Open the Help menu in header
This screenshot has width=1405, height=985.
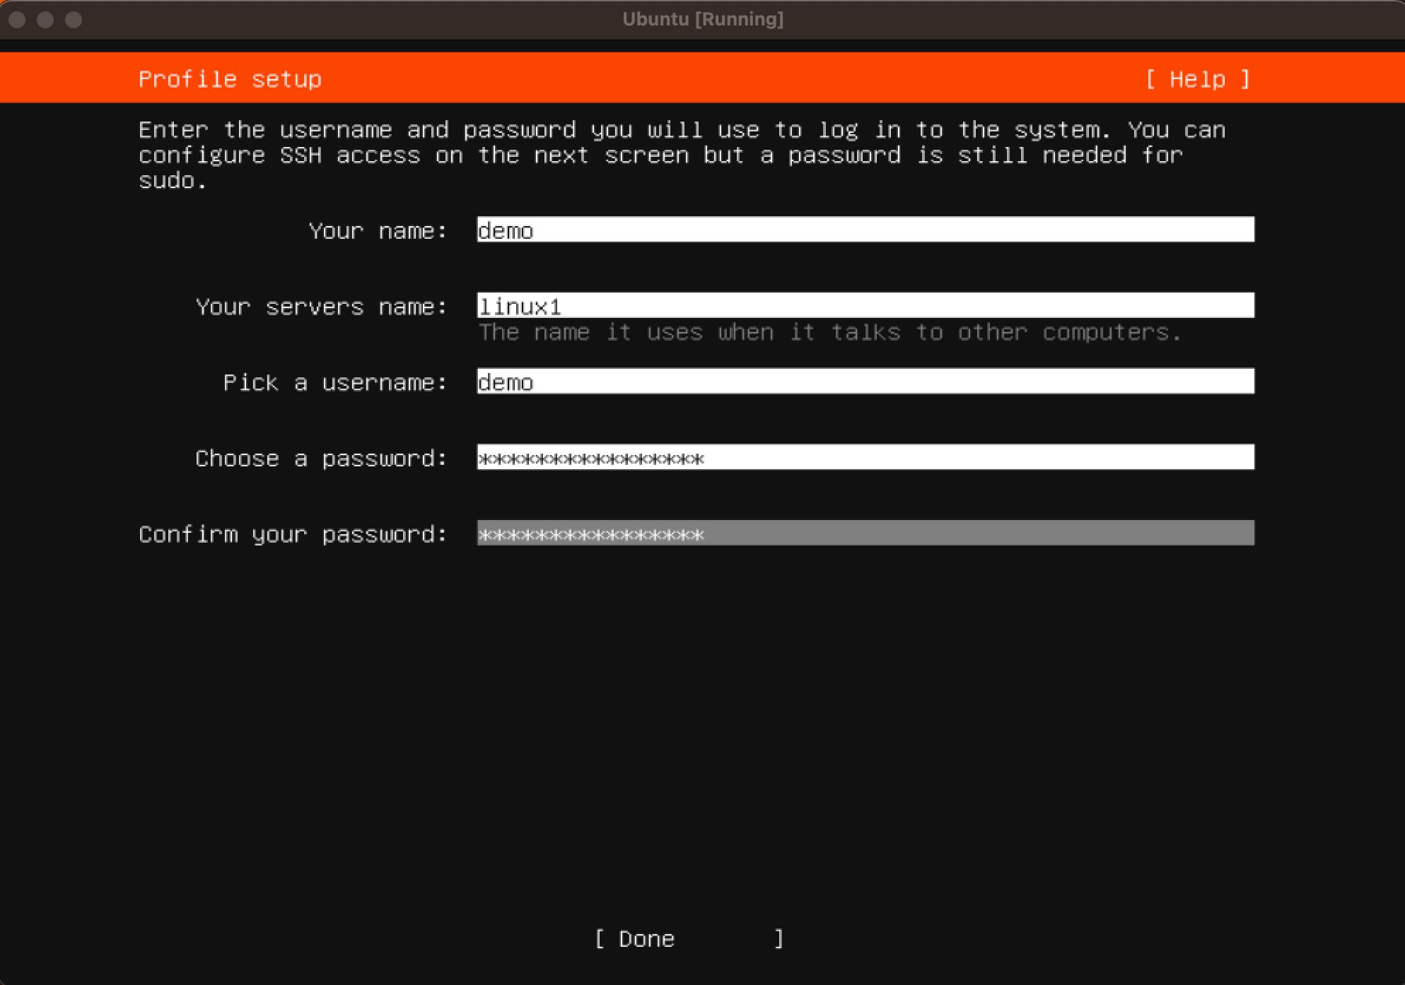coord(1198,79)
